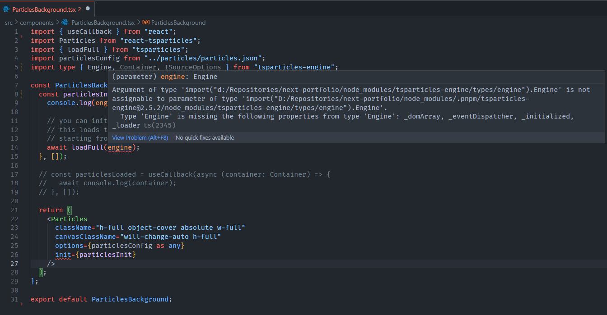The width and height of the screenshot is (607, 315).
Task: Open the ParticlesBackground symbol breadcrumb dropdown
Action: tap(178, 23)
